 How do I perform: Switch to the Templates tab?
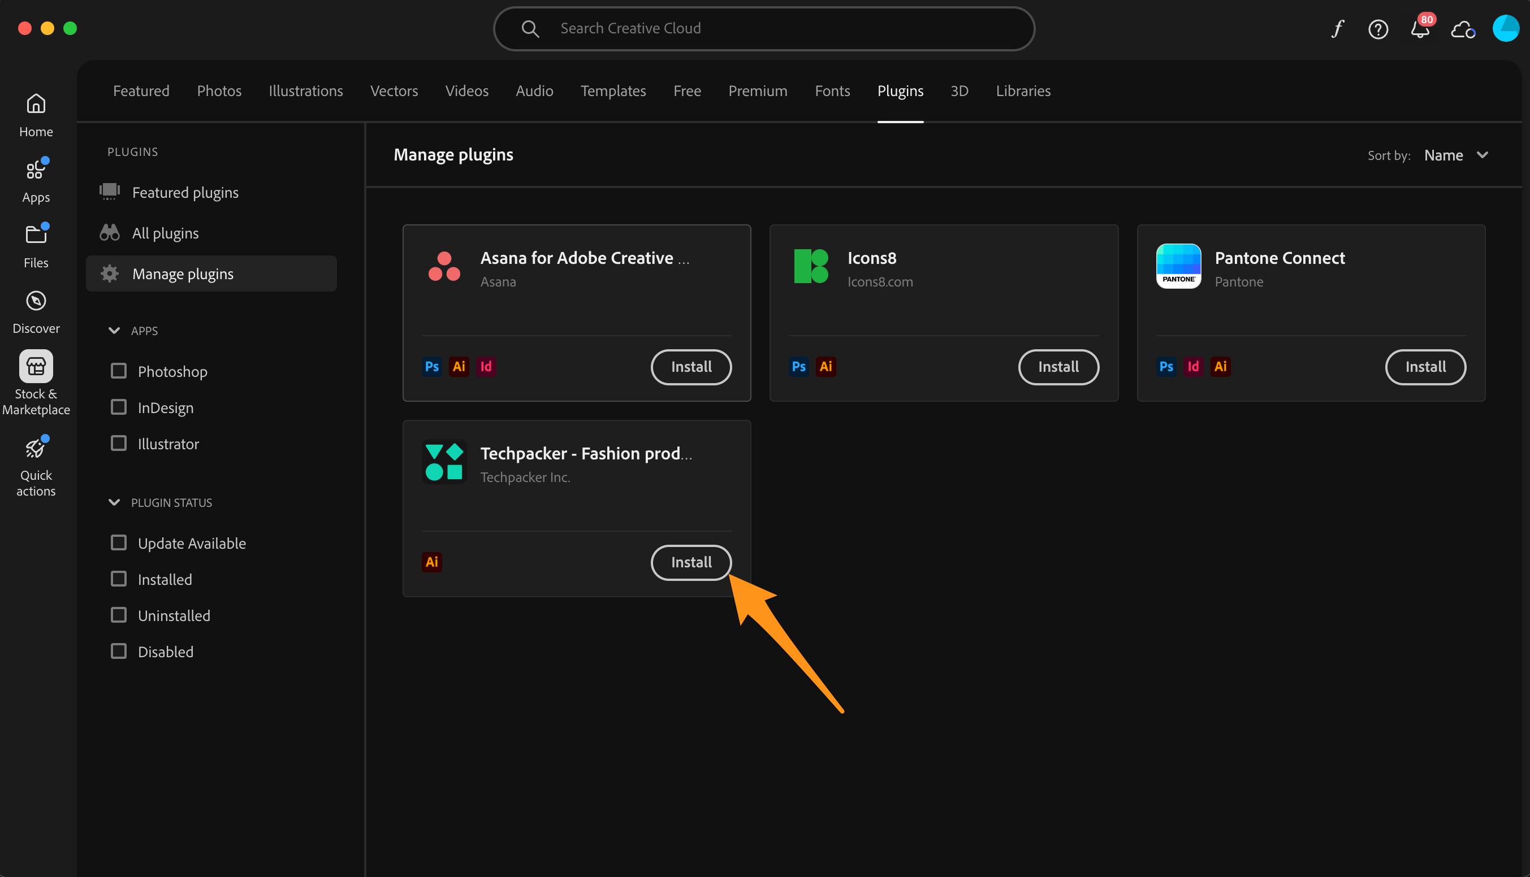[613, 91]
